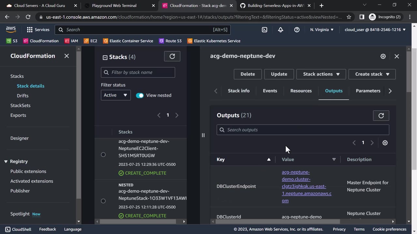The width and height of the screenshot is (417, 234).
Task: Open the AWS help question mark icon
Action: [x=297, y=30]
